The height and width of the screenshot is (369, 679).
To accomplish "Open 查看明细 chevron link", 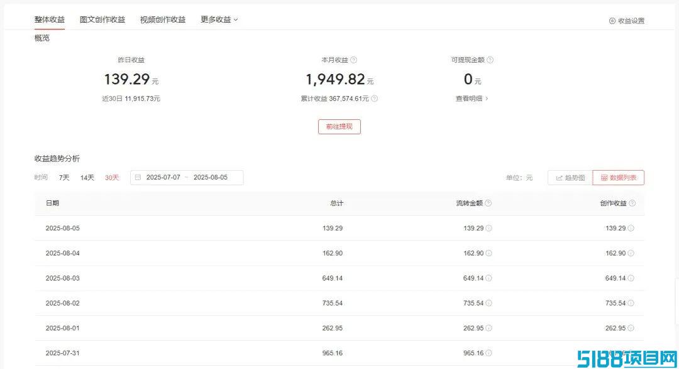I will (472, 99).
